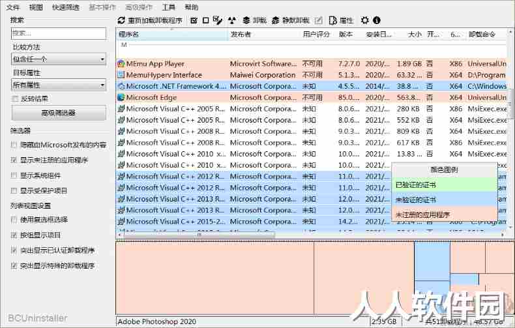Click the reload uninstallers refresh icon
The width and height of the screenshot is (515, 328).
121,20
